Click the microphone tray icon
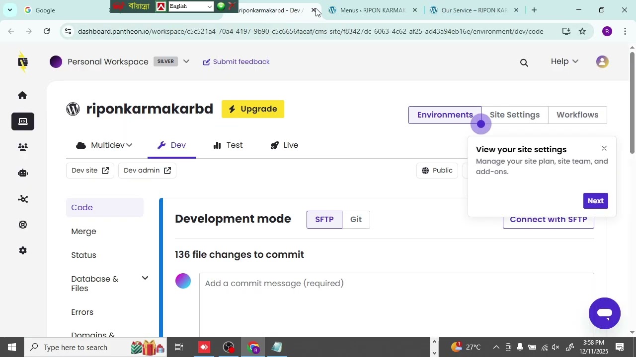This screenshot has width=636, height=357. (x=520, y=347)
